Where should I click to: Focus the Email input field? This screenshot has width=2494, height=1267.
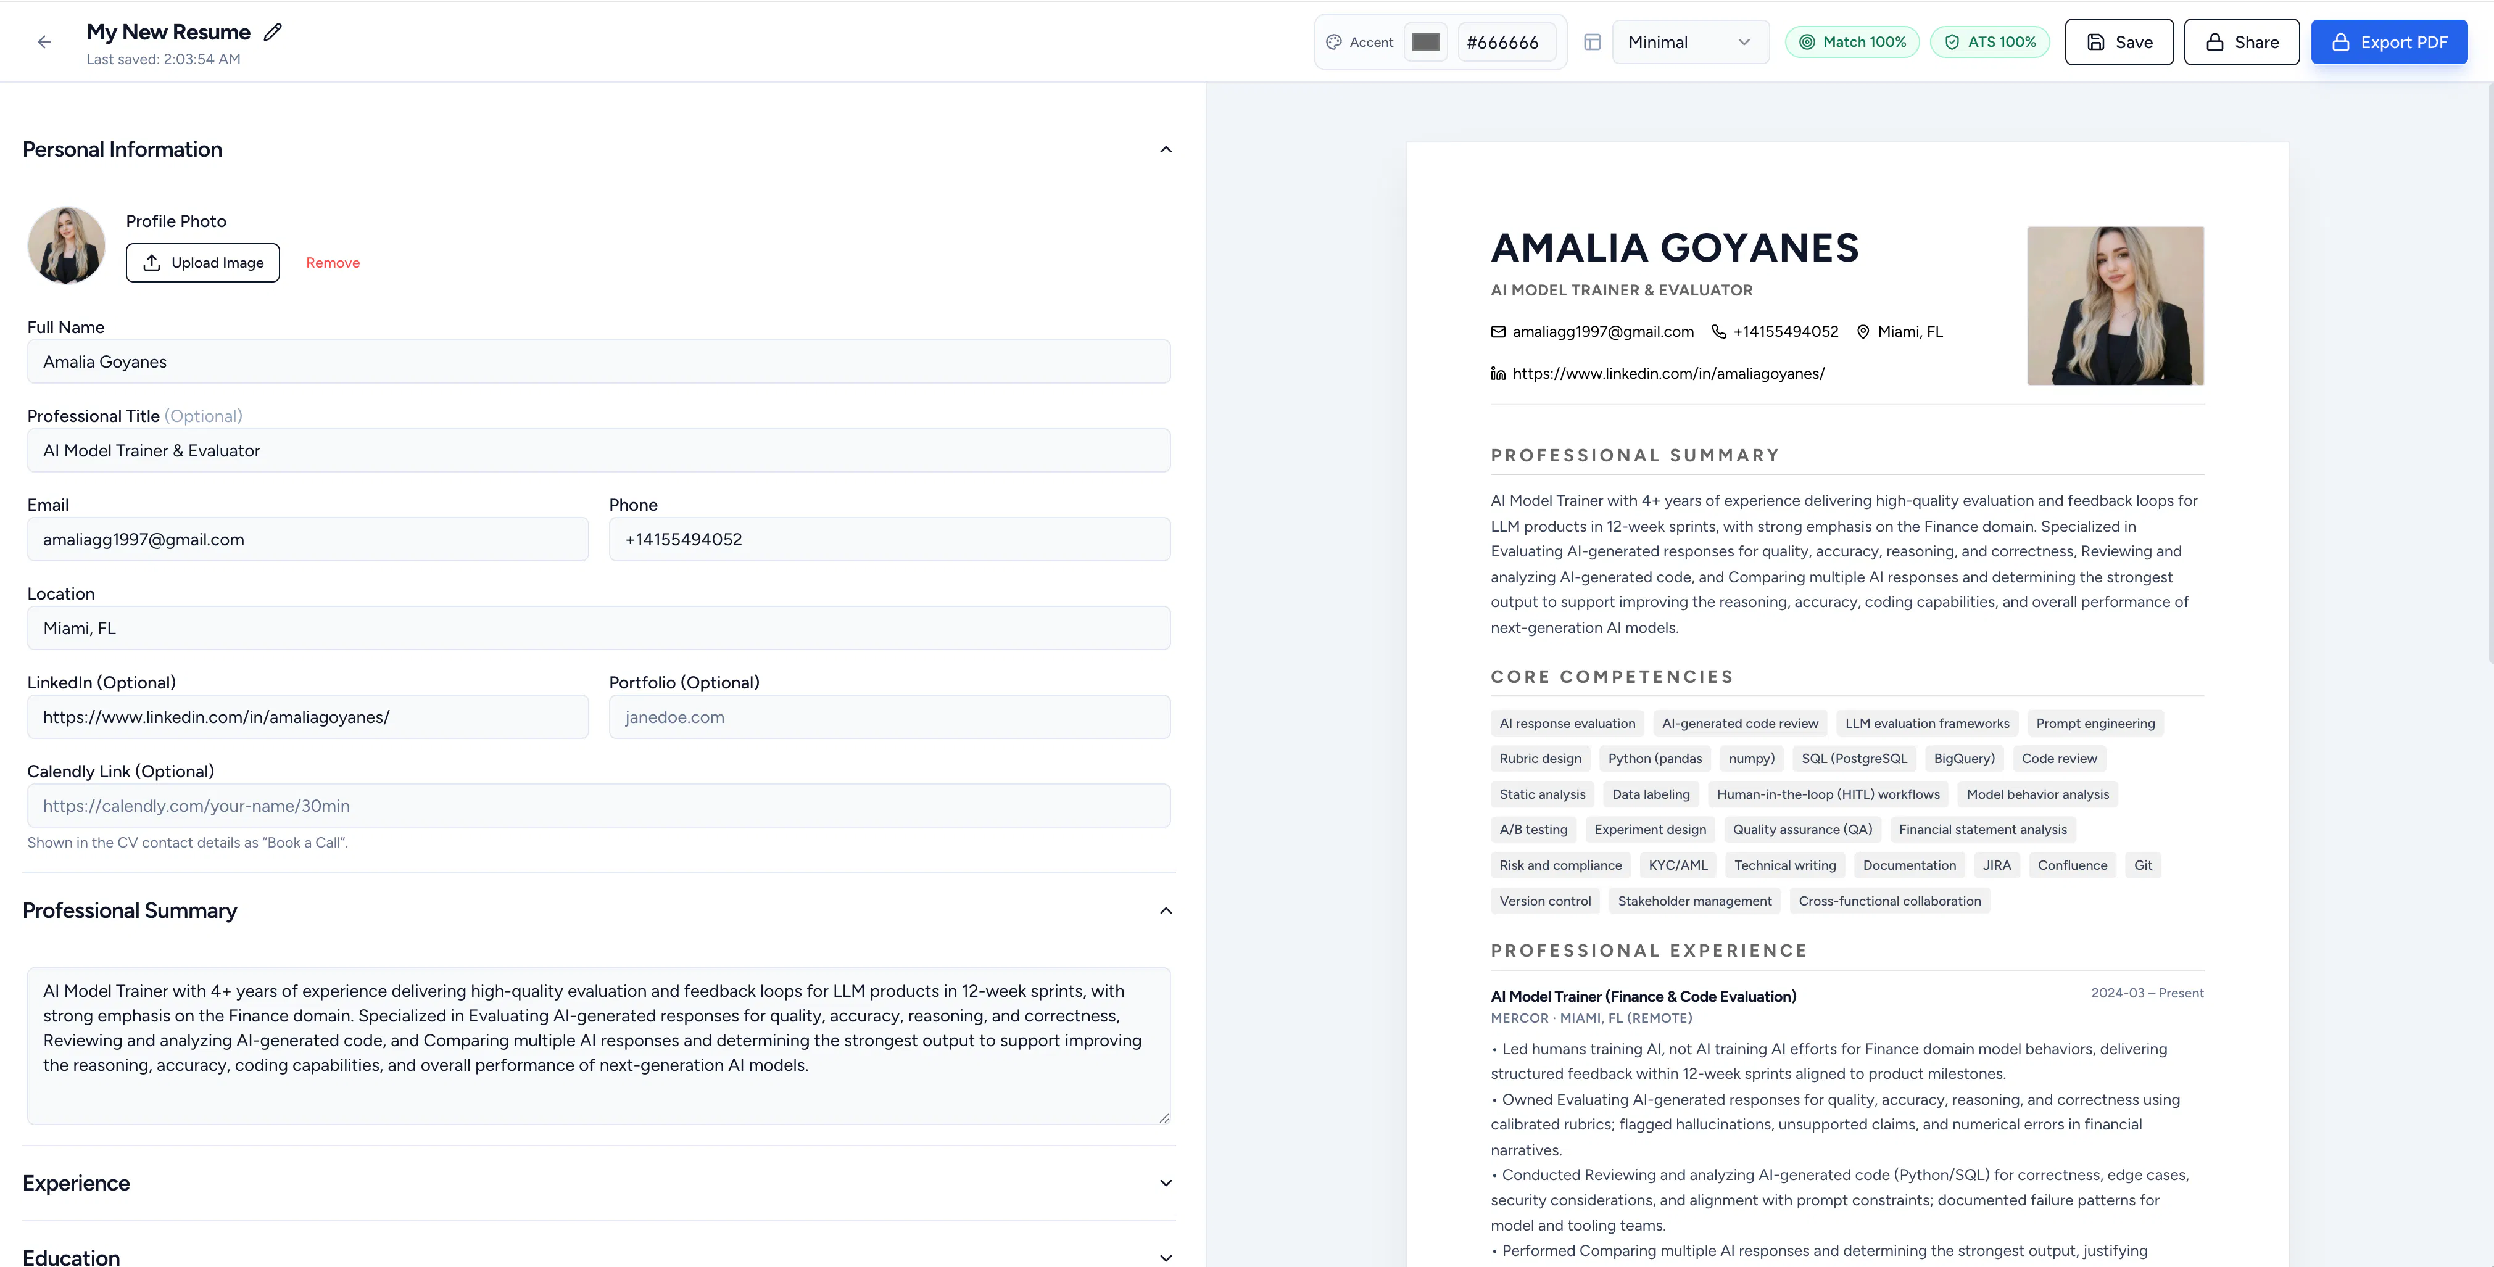(x=308, y=539)
